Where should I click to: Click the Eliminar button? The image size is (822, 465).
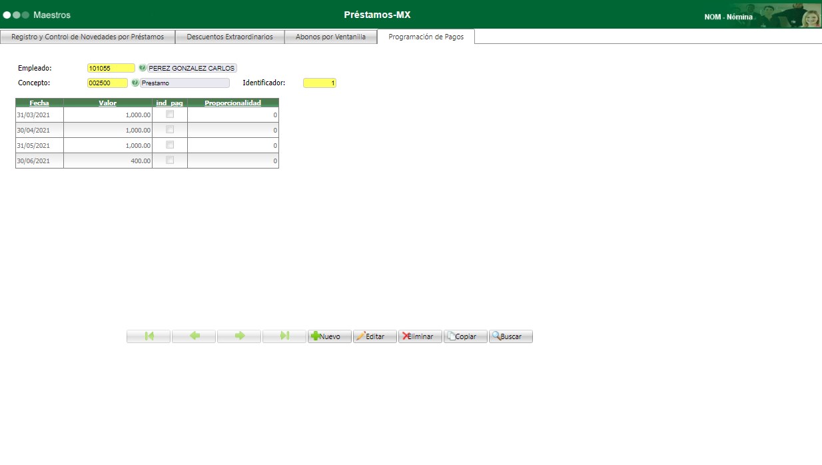click(x=420, y=336)
